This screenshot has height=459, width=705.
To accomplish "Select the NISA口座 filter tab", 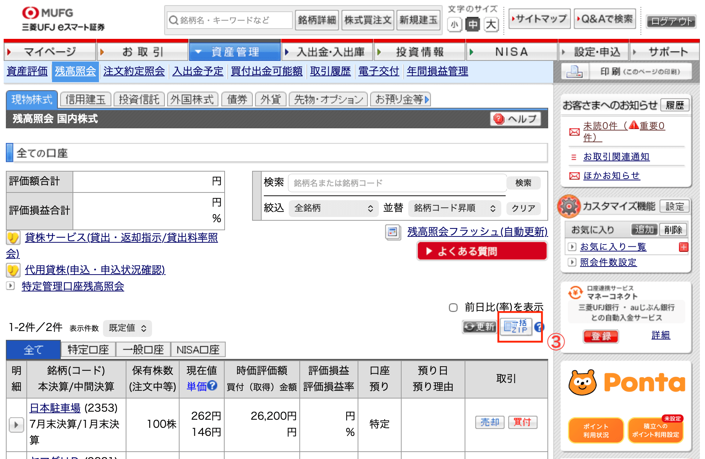I will click(x=198, y=350).
